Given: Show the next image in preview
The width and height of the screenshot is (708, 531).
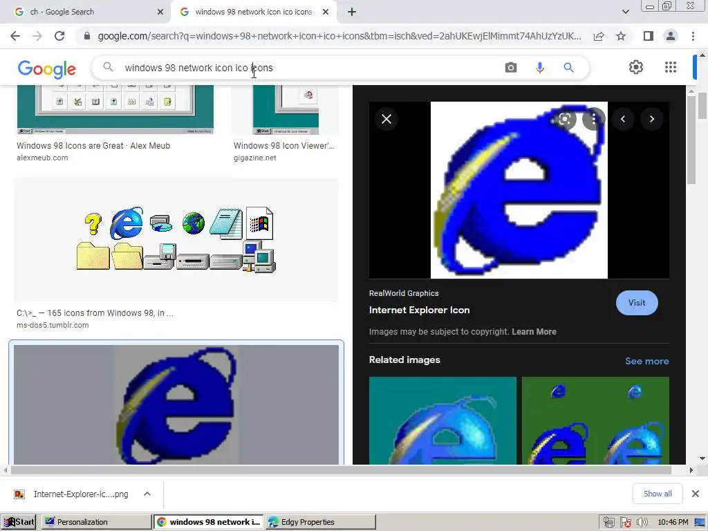Looking at the screenshot, I should (x=651, y=119).
